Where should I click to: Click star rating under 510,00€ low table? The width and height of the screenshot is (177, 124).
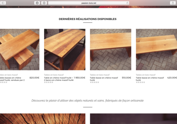coord(94,82)
